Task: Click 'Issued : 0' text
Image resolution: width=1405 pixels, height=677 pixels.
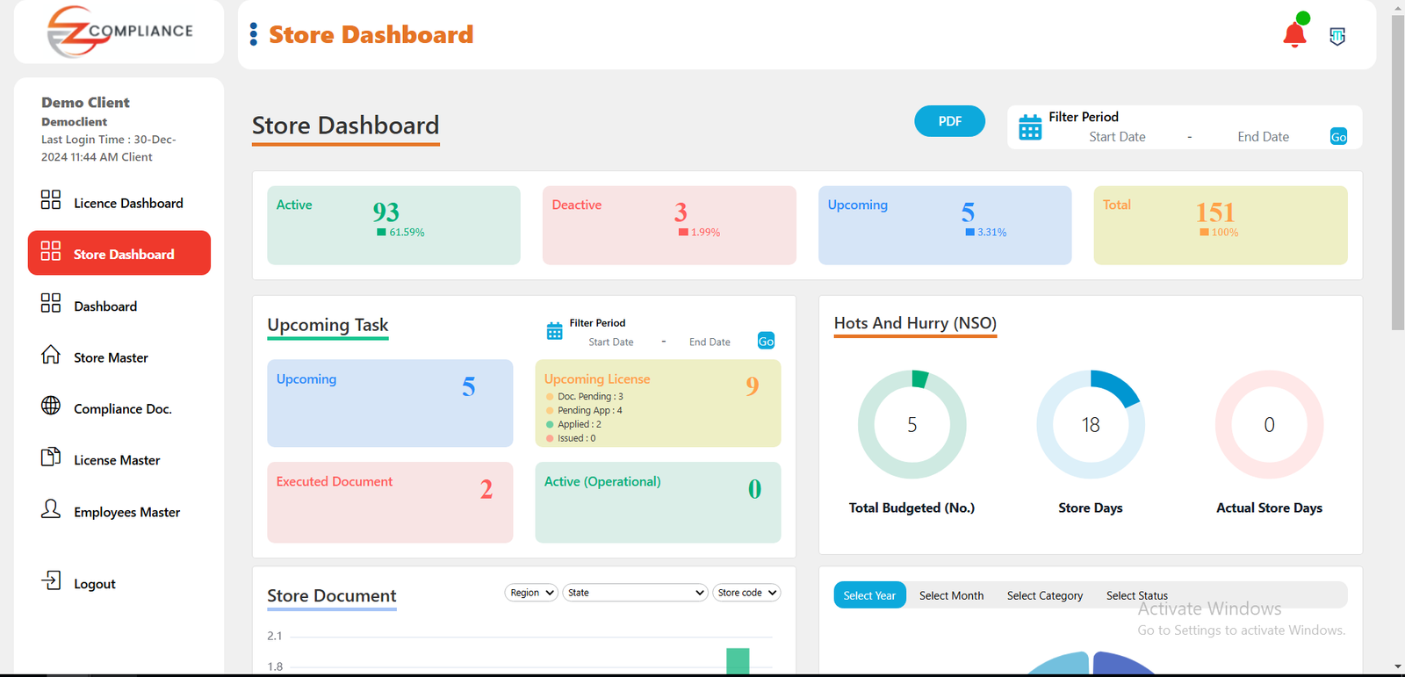Action: pos(576,438)
